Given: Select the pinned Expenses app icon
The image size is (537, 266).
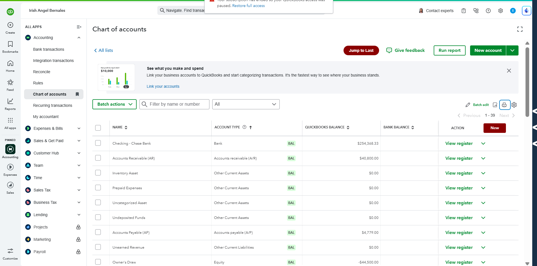Looking at the screenshot, I should (10, 167).
